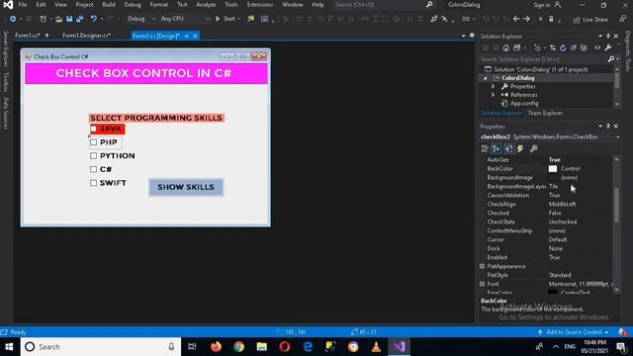Click the Properties panel vertical scrollbar
This screenshot has height=356, width=633.
point(616,205)
